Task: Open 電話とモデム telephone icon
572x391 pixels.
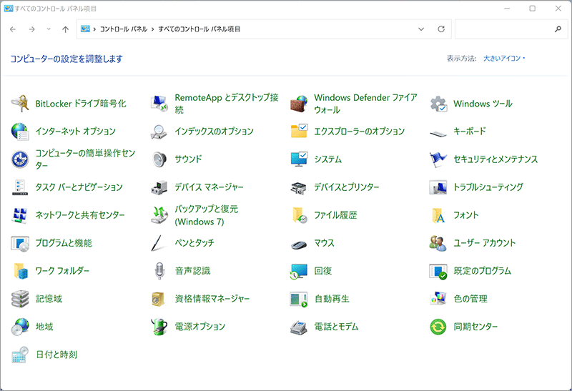Action: pyautogui.click(x=299, y=327)
